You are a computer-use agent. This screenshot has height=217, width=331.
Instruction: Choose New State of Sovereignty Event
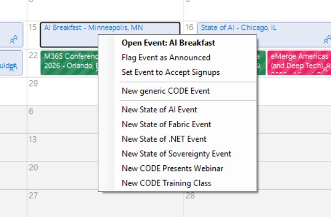click(176, 153)
